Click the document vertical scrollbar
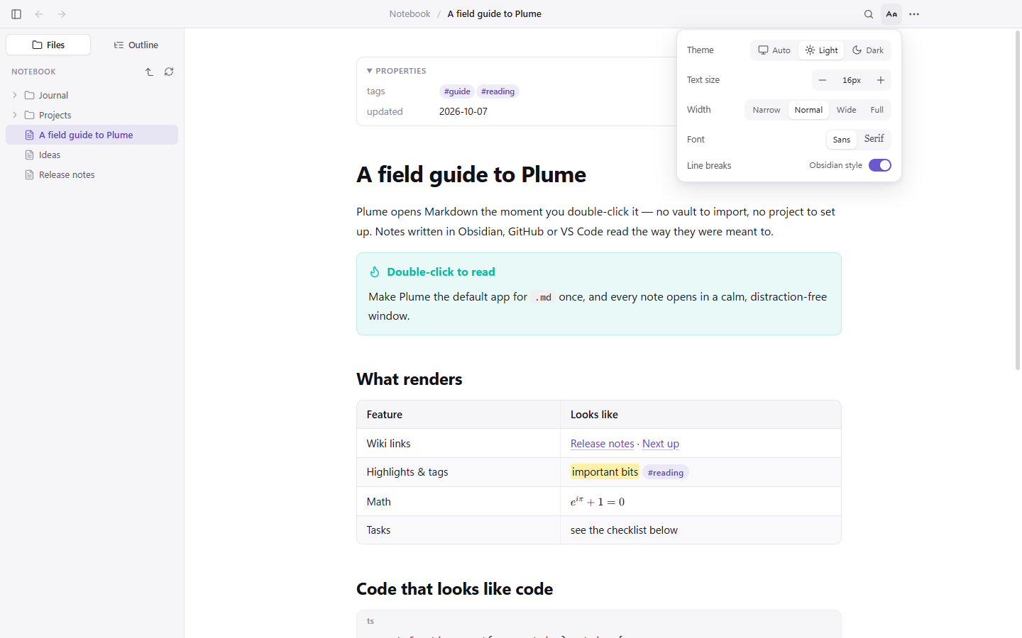Image resolution: width=1022 pixels, height=638 pixels. [x=1018, y=201]
